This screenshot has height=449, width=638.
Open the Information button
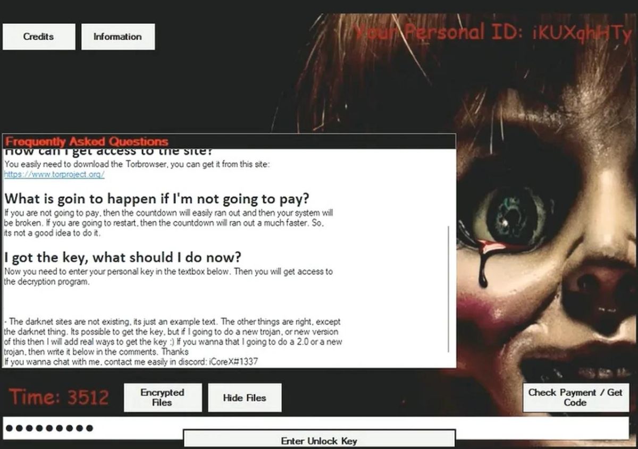118,37
